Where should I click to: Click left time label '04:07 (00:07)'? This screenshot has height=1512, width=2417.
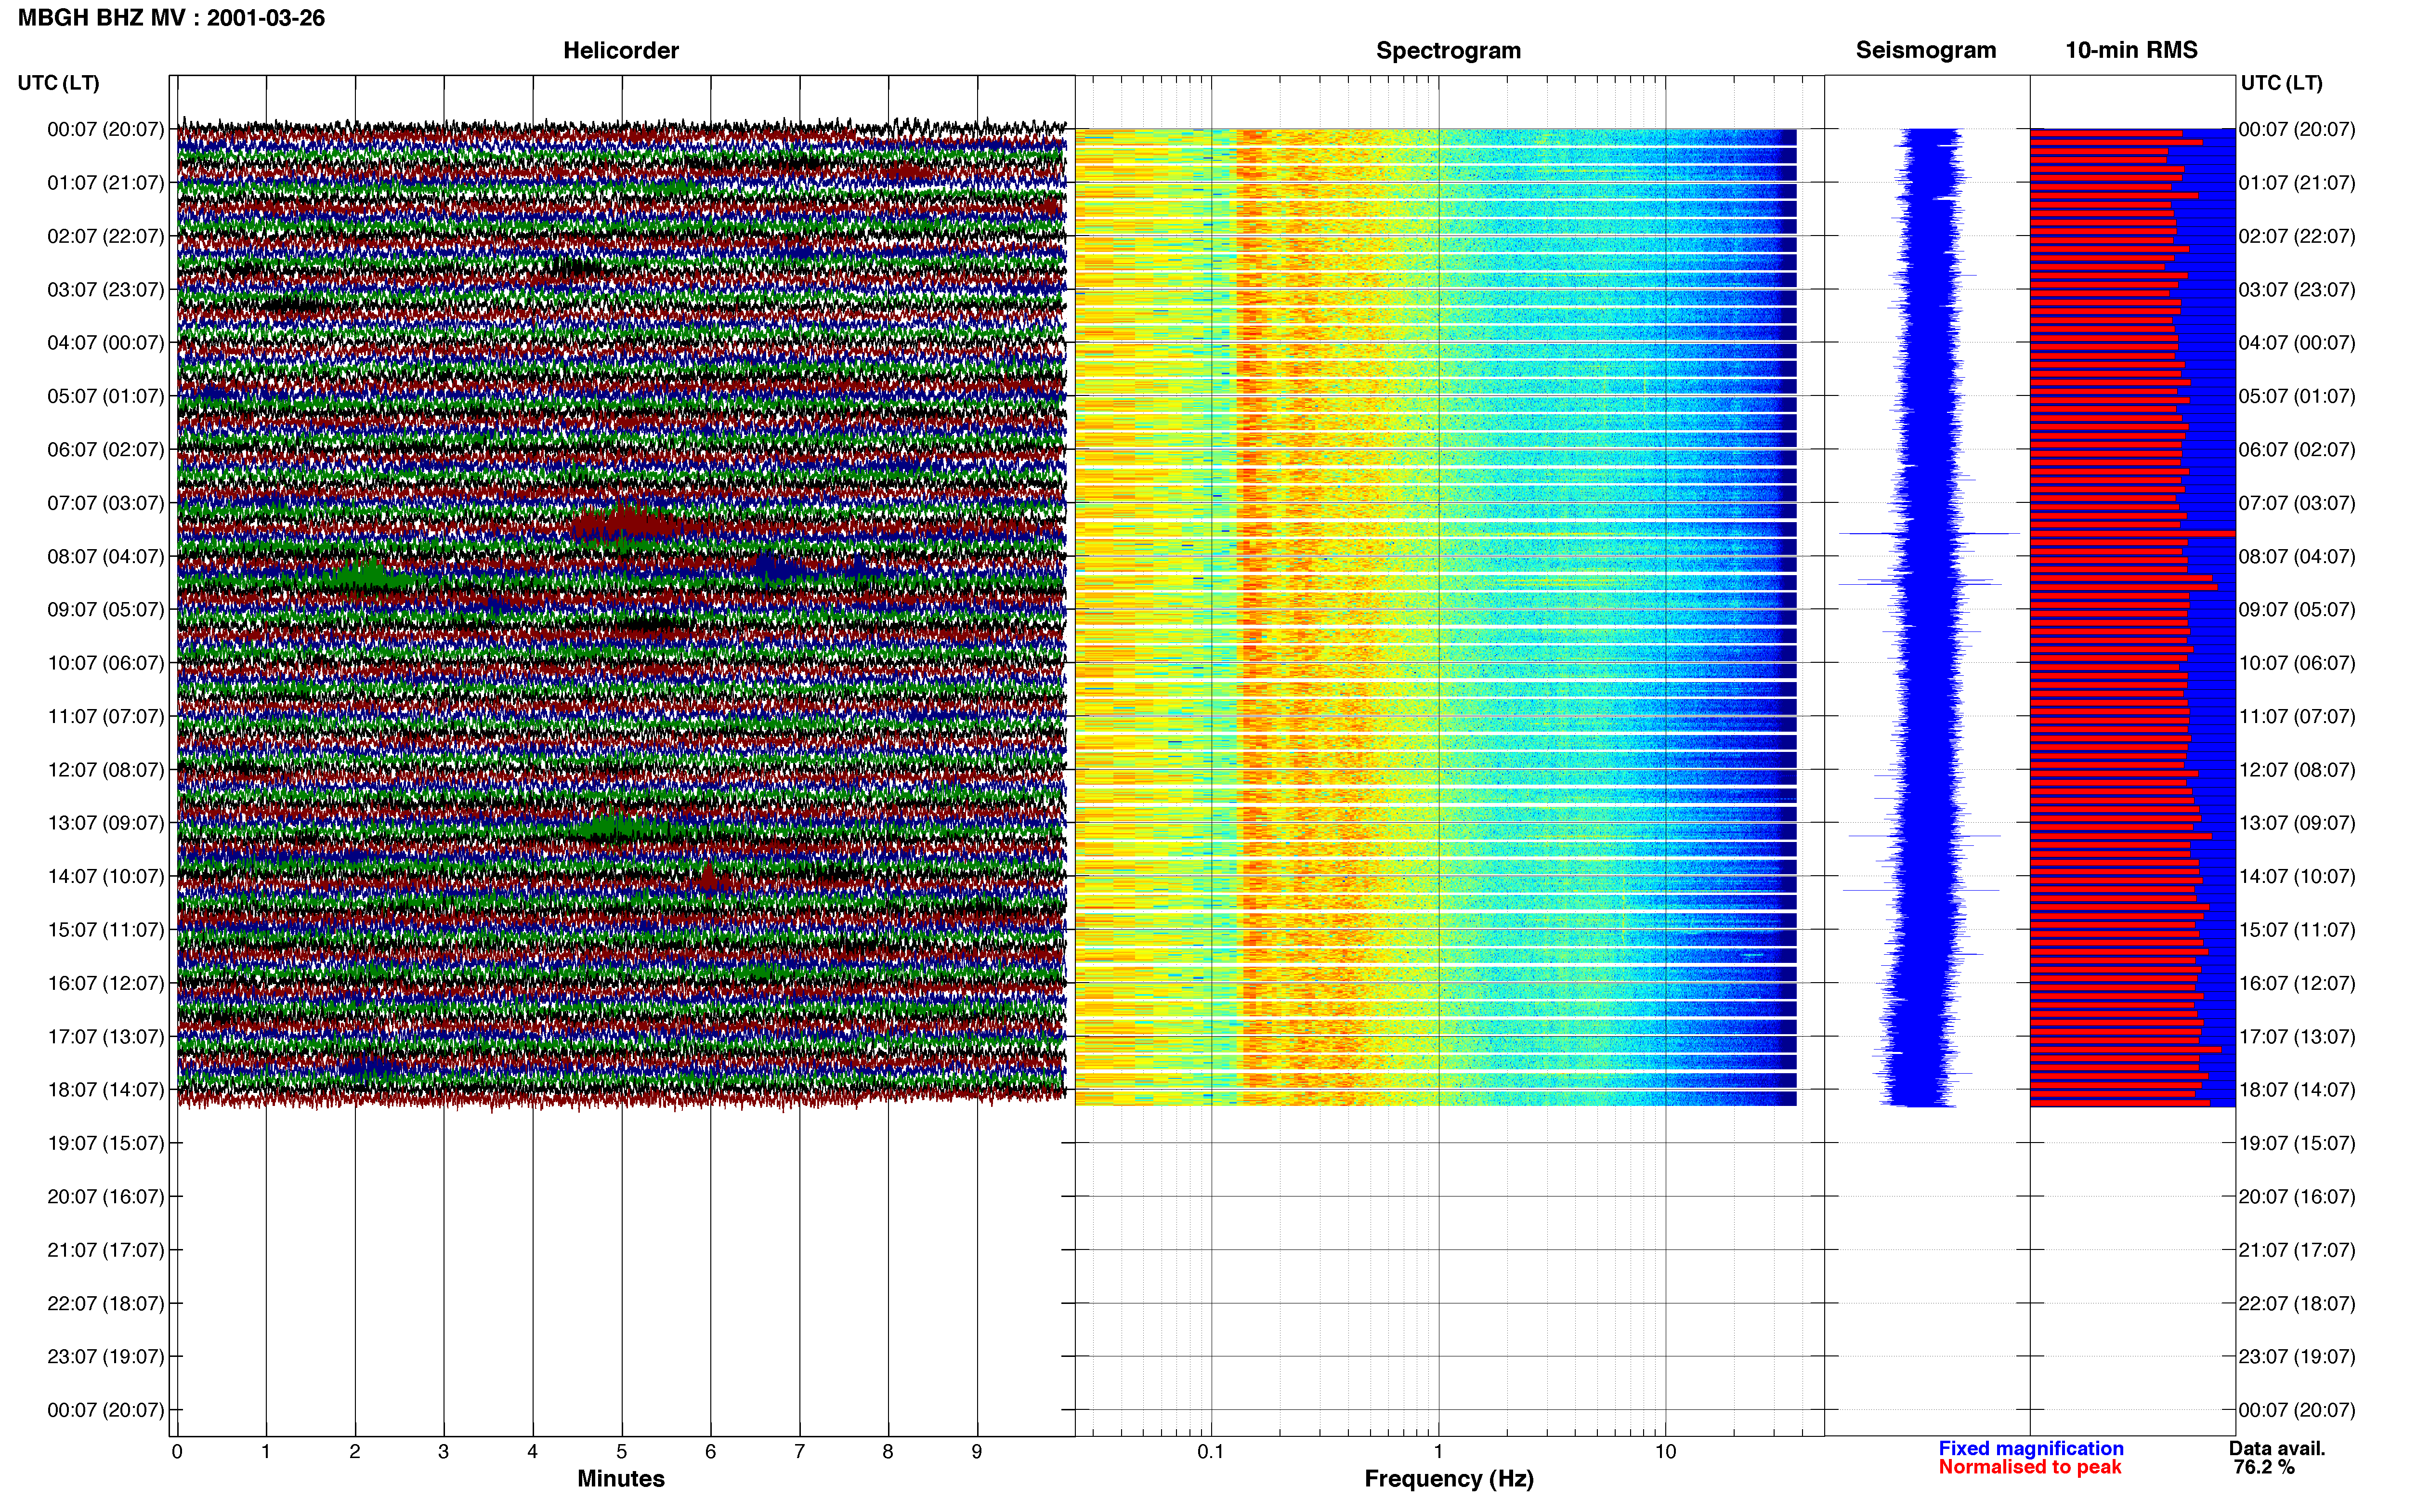[106, 343]
